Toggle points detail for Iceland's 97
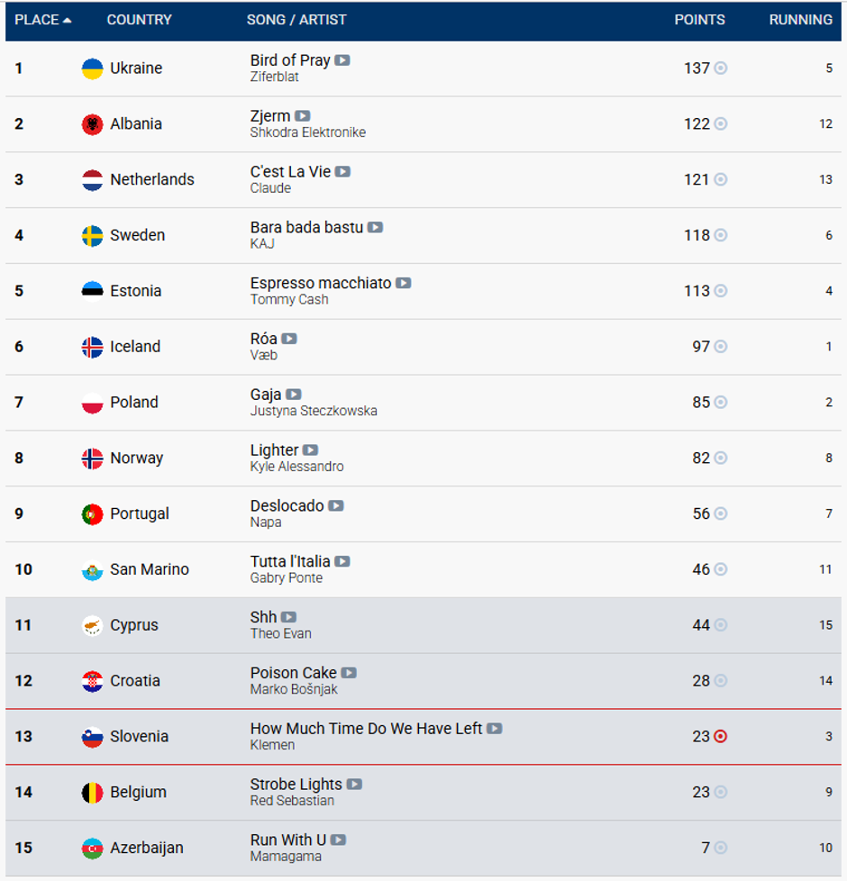Viewport: 847px width, 881px height. (721, 347)
